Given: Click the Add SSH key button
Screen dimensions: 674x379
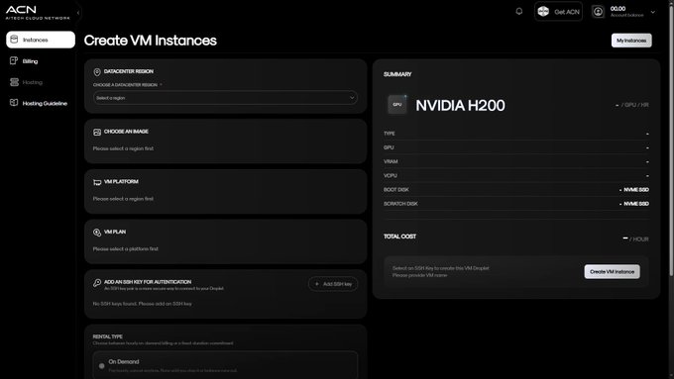Looking at the screenshot, I should point(333,284).
